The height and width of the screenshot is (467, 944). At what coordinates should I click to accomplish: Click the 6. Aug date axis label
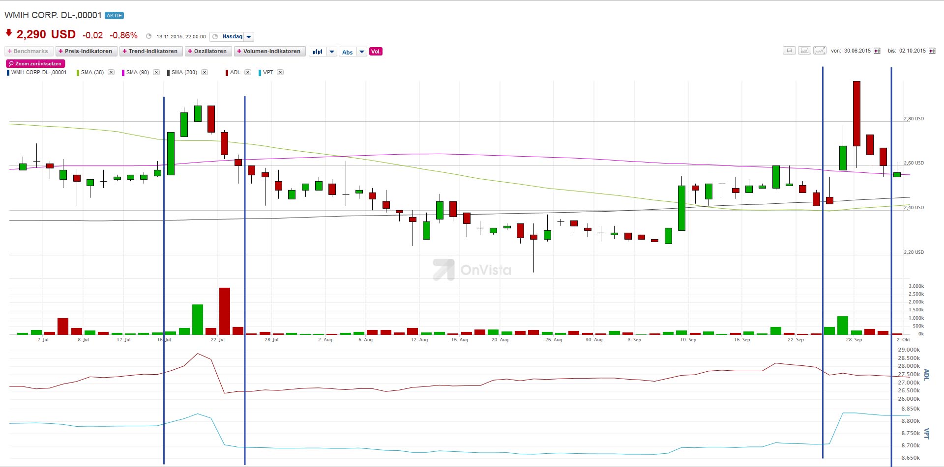point(365,340)
